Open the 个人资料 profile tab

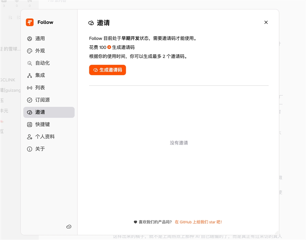click(x=49, y=137)
